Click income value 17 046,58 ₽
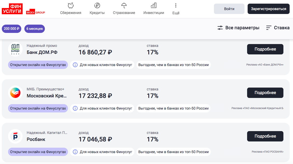Screen dimensions: 293x164 (95, 139)
